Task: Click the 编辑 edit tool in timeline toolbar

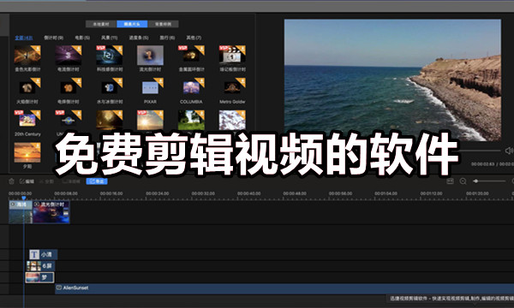Action: click(x=27, y=181)
